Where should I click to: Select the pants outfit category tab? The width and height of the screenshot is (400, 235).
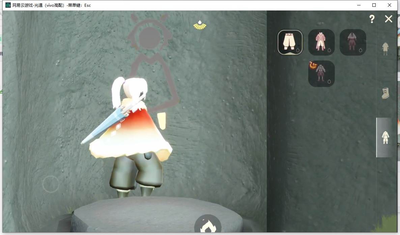[385, 138]
